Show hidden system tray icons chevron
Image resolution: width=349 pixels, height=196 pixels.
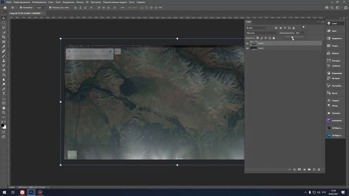[x=305, y=192]
